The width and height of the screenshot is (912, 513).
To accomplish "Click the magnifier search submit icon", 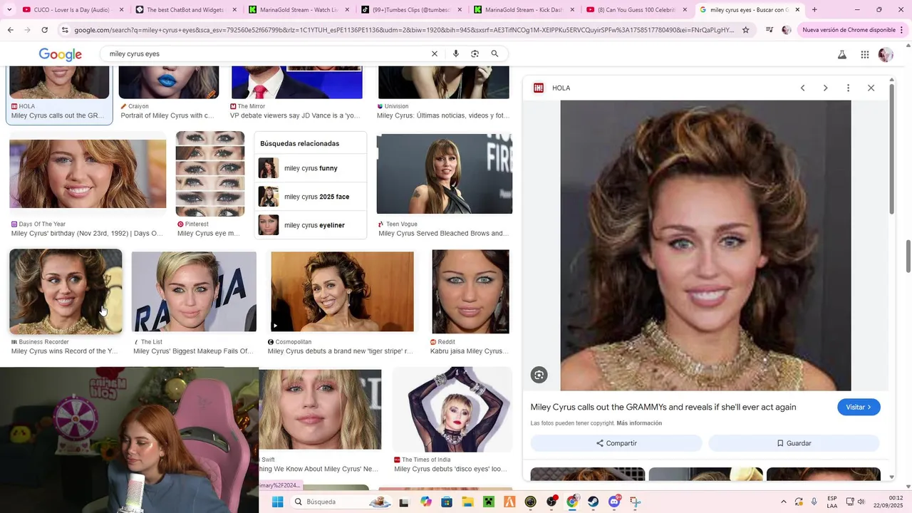I will point(494,54).
